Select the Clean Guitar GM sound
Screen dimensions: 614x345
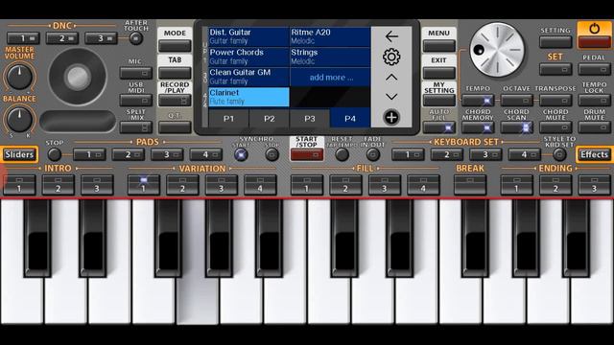pyautogui.click(x=248, y=77)
